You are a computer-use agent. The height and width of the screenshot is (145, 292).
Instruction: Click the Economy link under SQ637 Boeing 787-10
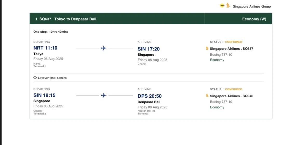[217, 60]
